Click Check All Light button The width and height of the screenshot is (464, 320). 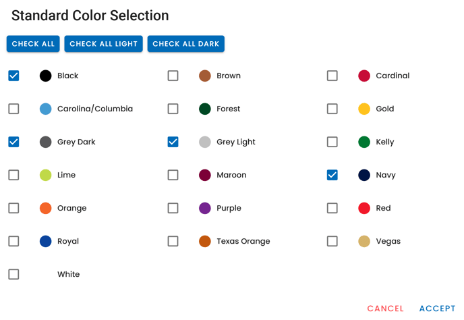click(x=103, y=44)
